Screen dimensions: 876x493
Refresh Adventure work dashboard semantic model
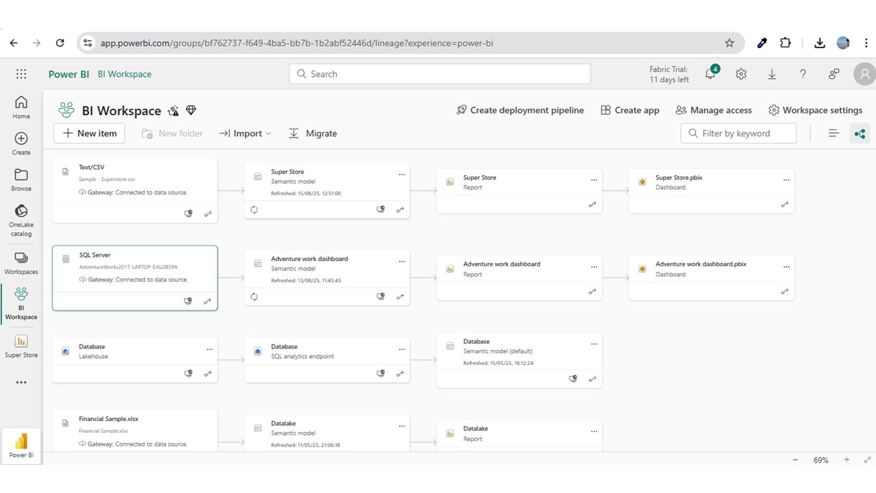pyautogui.click(x=254, y=296)
